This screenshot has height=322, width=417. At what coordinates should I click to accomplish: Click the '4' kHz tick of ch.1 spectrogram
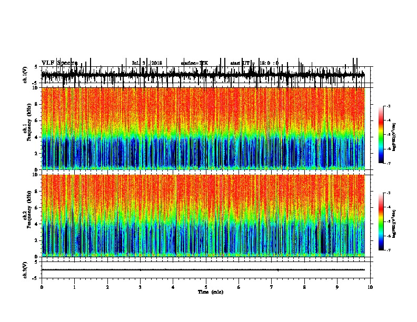(x=37, y=137)
